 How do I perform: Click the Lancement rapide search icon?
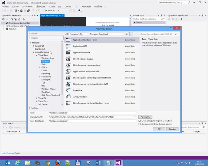[189, 3]
